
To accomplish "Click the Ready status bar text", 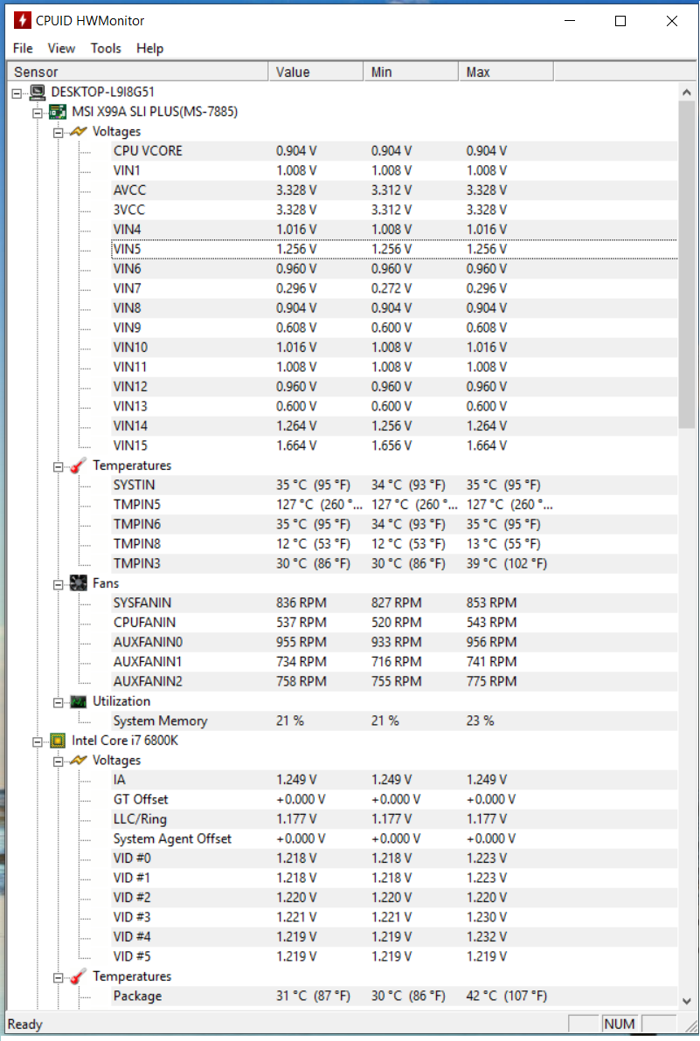I will tap(24, 1024).
